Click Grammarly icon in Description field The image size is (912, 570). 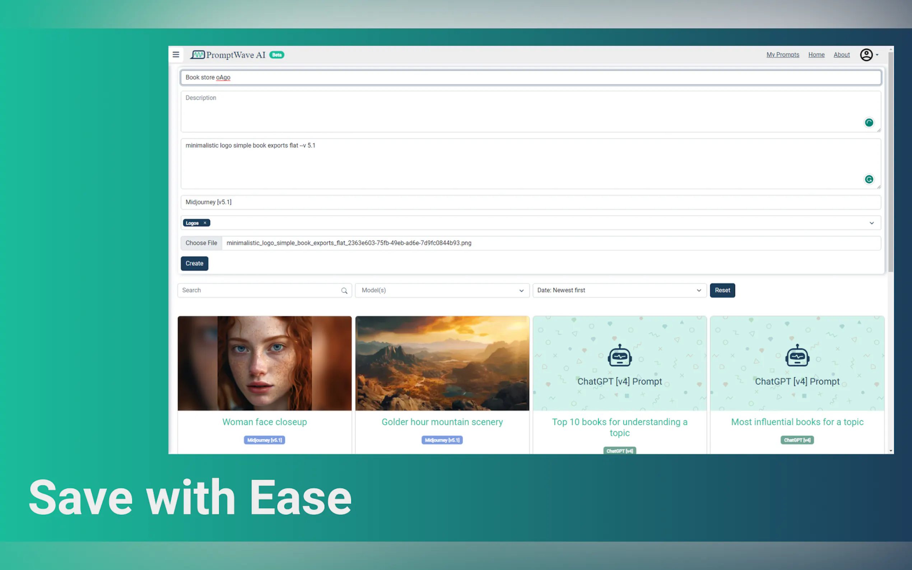click(x=869, y=122)
